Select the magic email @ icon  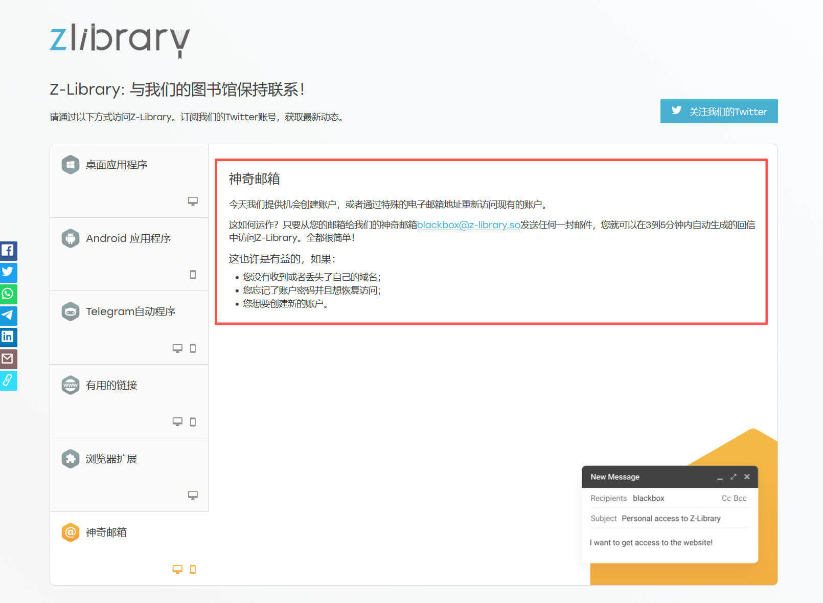tap(70, 532)
